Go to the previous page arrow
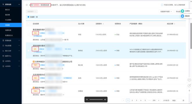This screenshot has width=192, height=104. pyautogui.click(x=124, y=100)
